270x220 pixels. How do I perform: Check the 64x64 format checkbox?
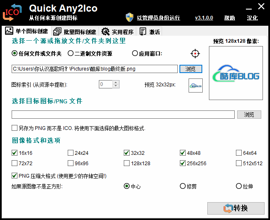pyautogui.click(x=239, y=153)
